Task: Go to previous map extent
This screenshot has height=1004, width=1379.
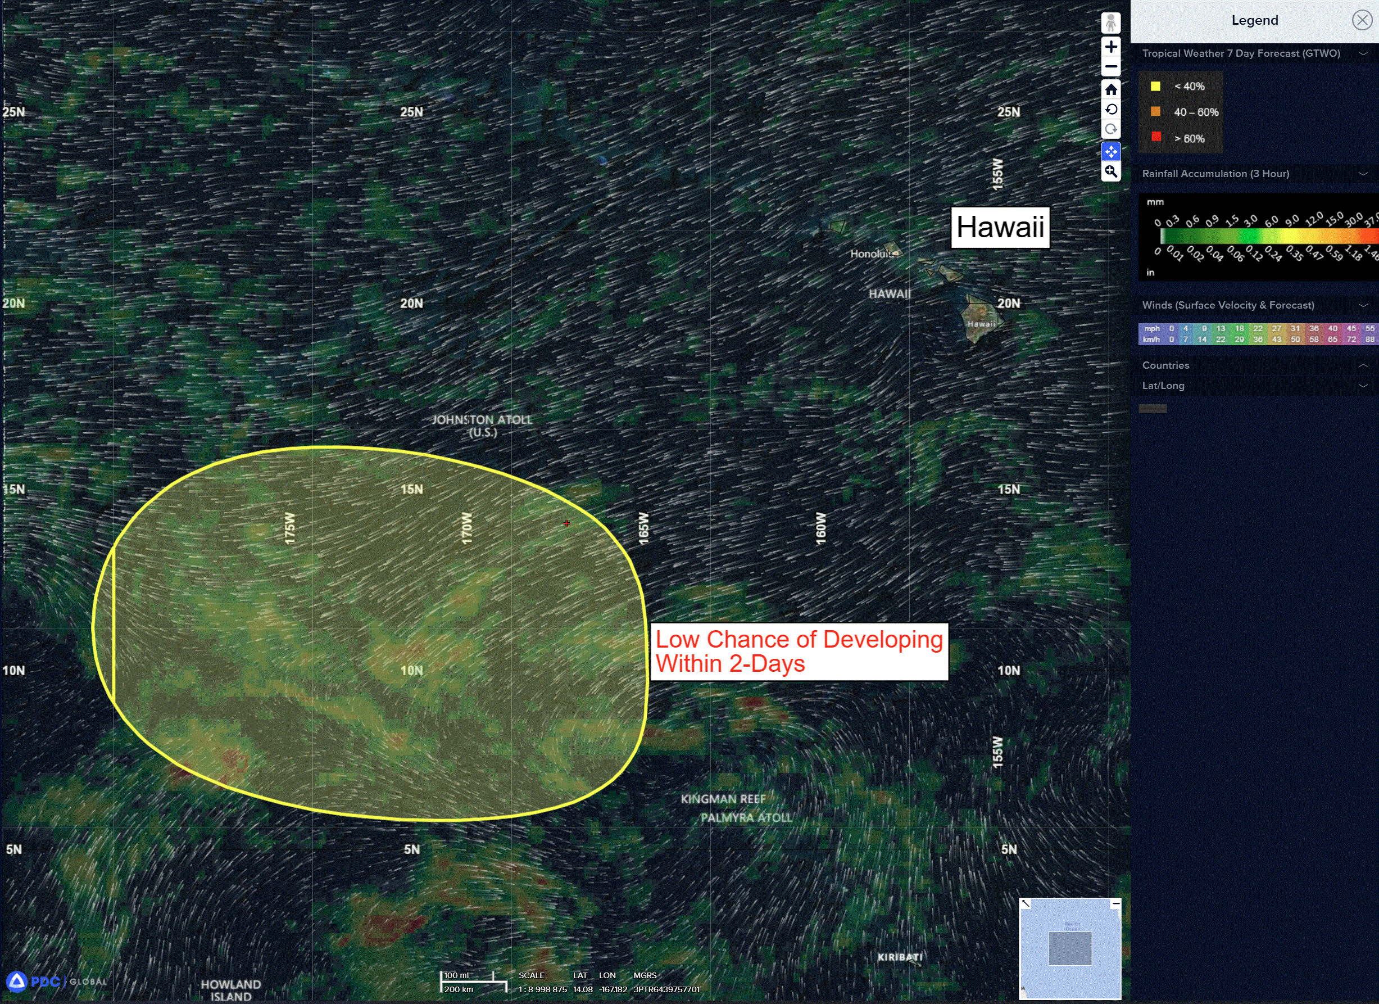Action: (x=1110, y=110)
